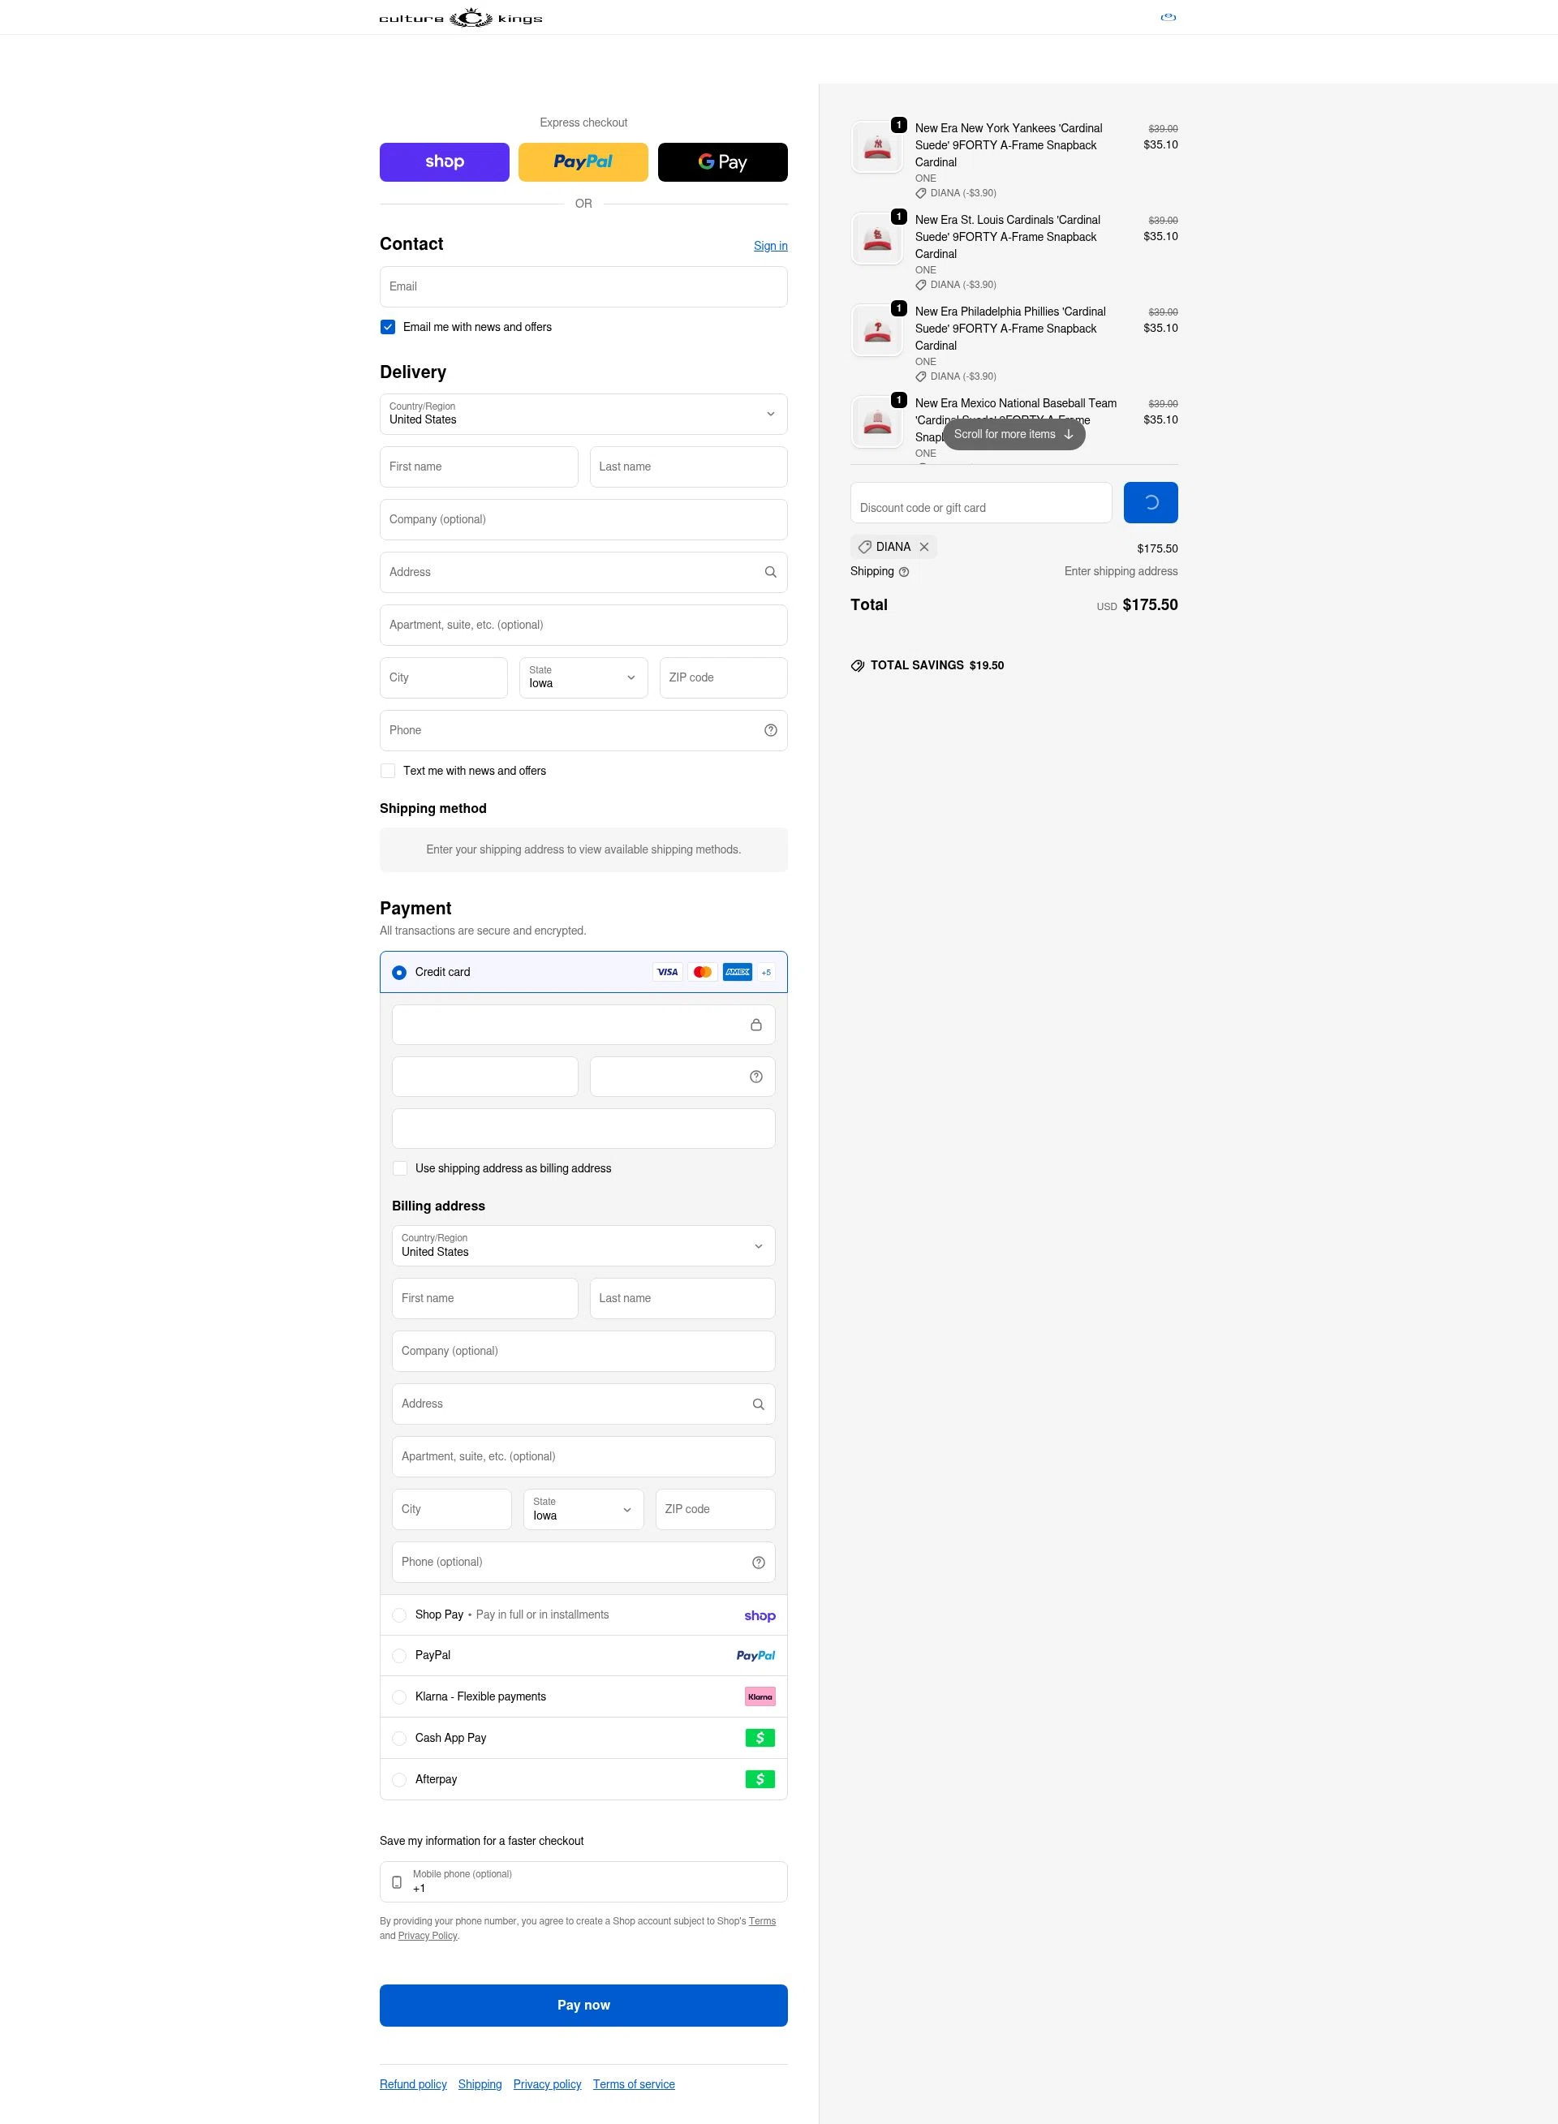This screenshot has height=2124, width=1558.
Task: Click the security code help icon
Action: coord(755,1077)
